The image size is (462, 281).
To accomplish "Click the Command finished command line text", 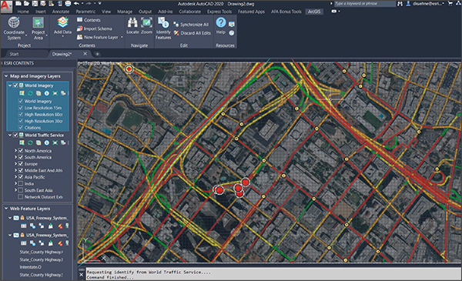I will (110, 277).
